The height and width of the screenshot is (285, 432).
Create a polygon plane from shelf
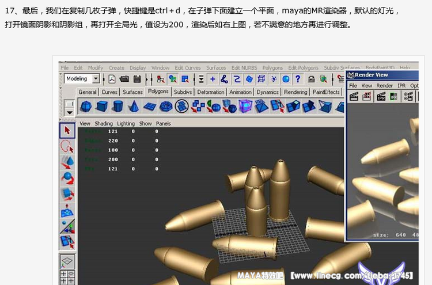(x=150, y=107)
